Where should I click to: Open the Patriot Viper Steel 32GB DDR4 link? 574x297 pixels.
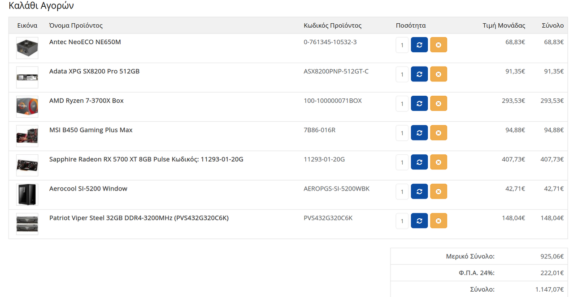click(139, 218)
